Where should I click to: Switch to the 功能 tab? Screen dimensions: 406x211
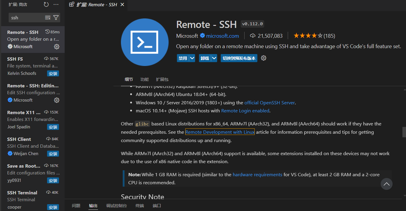[x=144, y=79]
